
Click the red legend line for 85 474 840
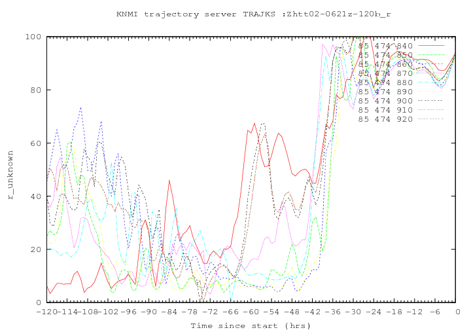point(430,46)
